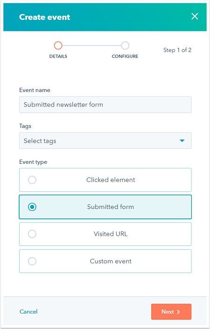Choose the Submitted form option card
The width and height of the screenshot is (210, 329).
click(x=105, y=207)
